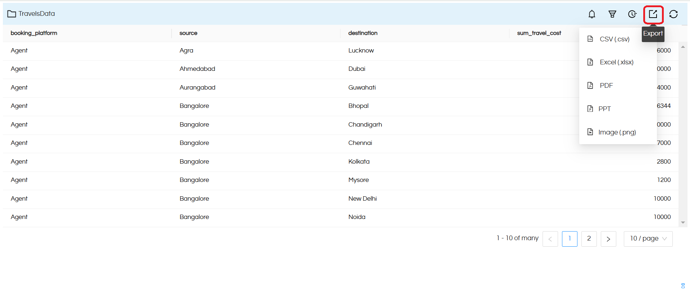The width and height of the screenshot is (690, 297).
Task: Click the 10000 cost in Noida row
Action: pos(662,217)
